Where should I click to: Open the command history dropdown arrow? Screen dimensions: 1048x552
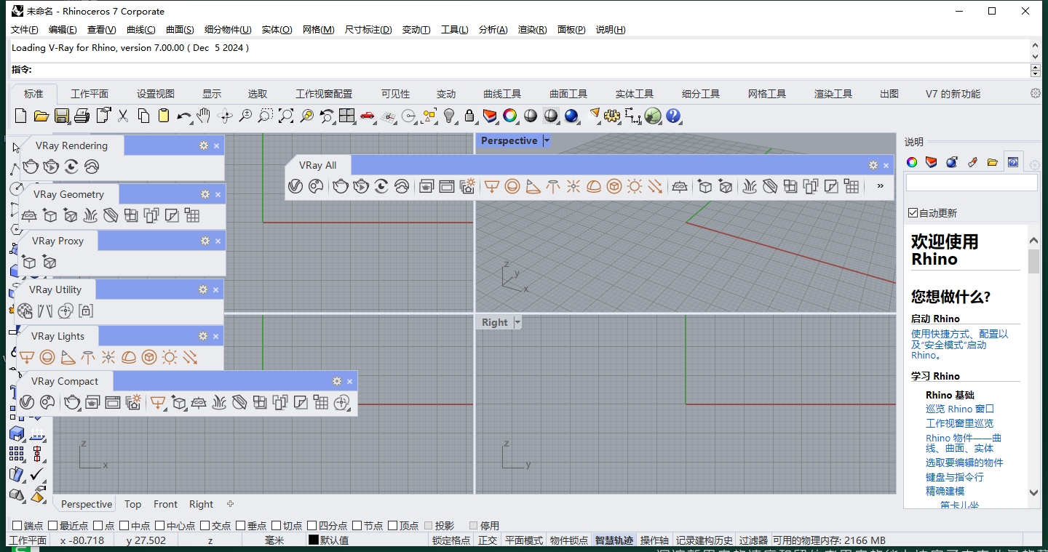pos(1036,55)
